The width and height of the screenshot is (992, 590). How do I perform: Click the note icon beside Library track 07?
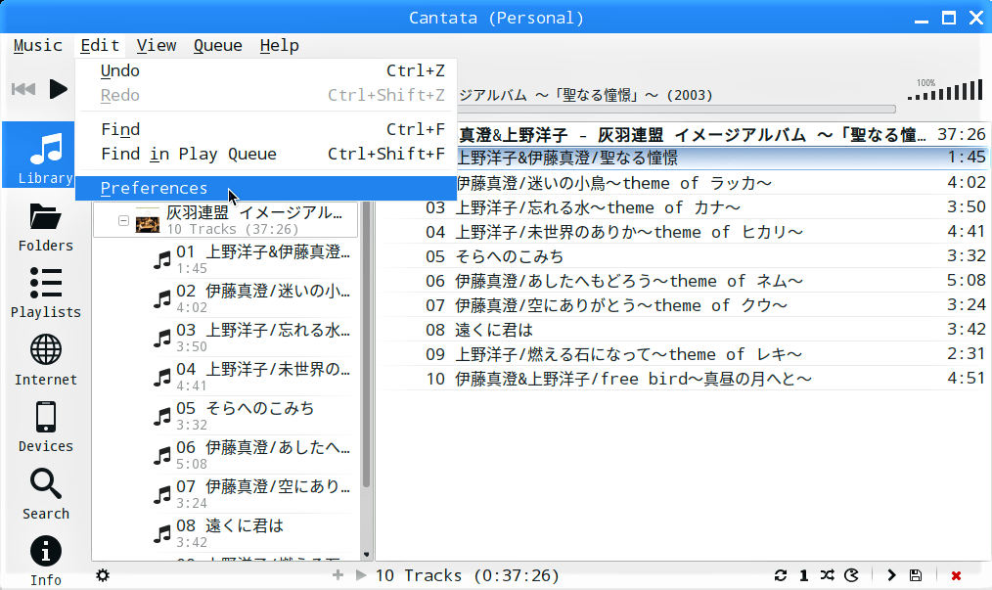(x=162, y=494)
